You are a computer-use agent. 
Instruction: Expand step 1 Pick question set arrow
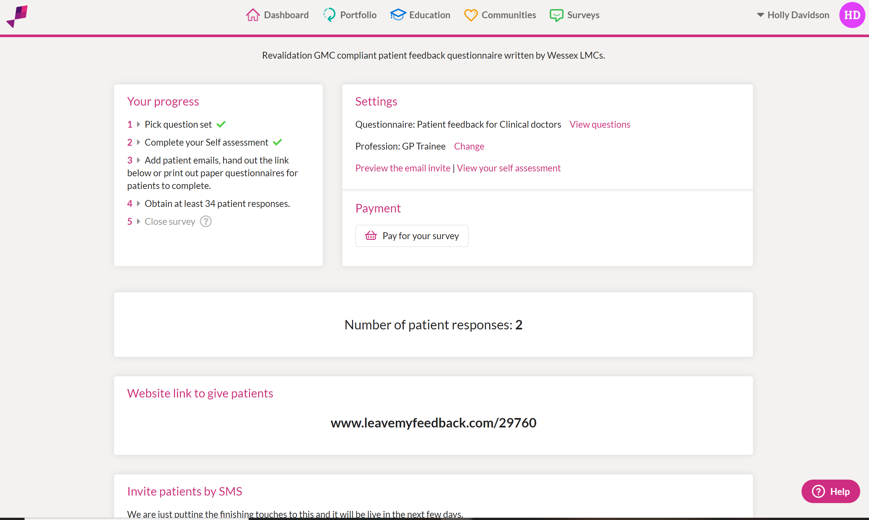(139, 124)
